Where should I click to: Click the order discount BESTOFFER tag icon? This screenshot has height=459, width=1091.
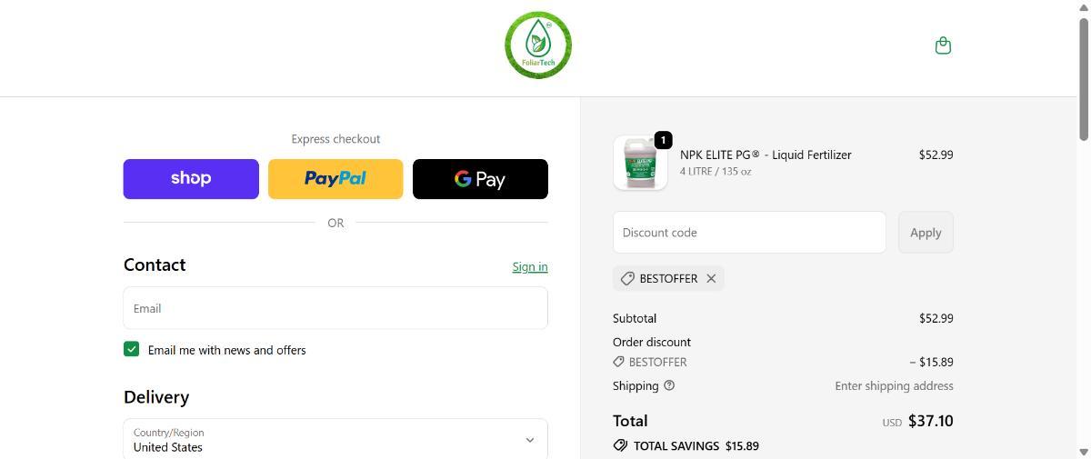pos(619,362)
